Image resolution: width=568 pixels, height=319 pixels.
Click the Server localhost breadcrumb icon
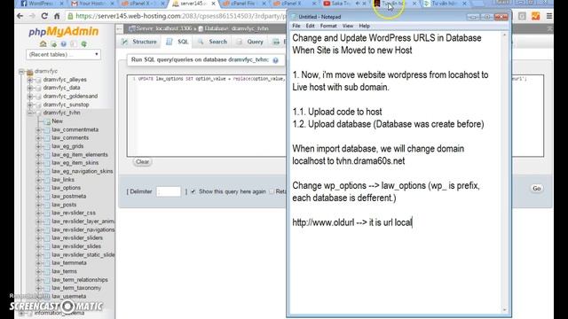pyautogui.click(x=132, y=28)
